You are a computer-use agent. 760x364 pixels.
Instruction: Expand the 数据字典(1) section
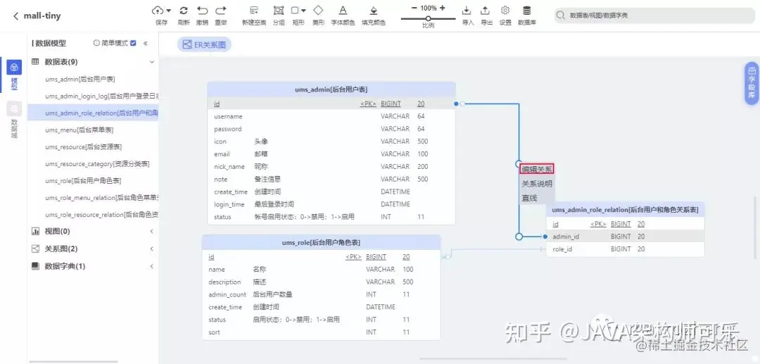pos(152,267)
